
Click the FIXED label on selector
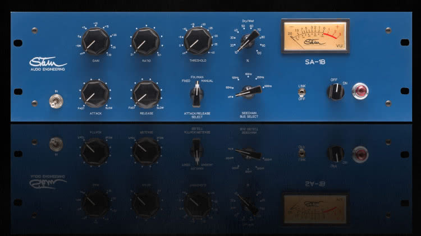click(186, 81)
